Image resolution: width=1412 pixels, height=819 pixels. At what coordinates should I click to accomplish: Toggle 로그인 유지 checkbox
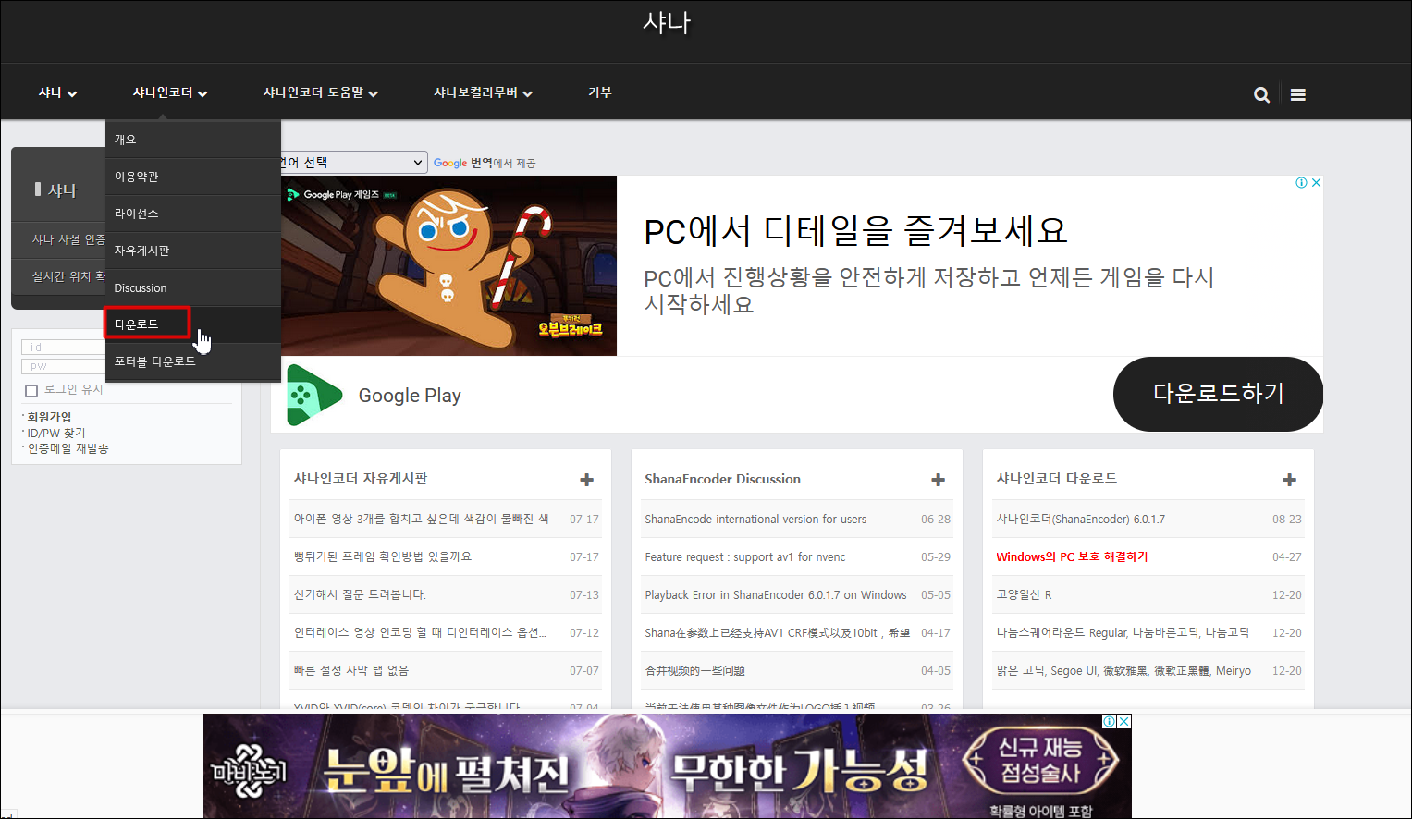click(x=31, y=390)
